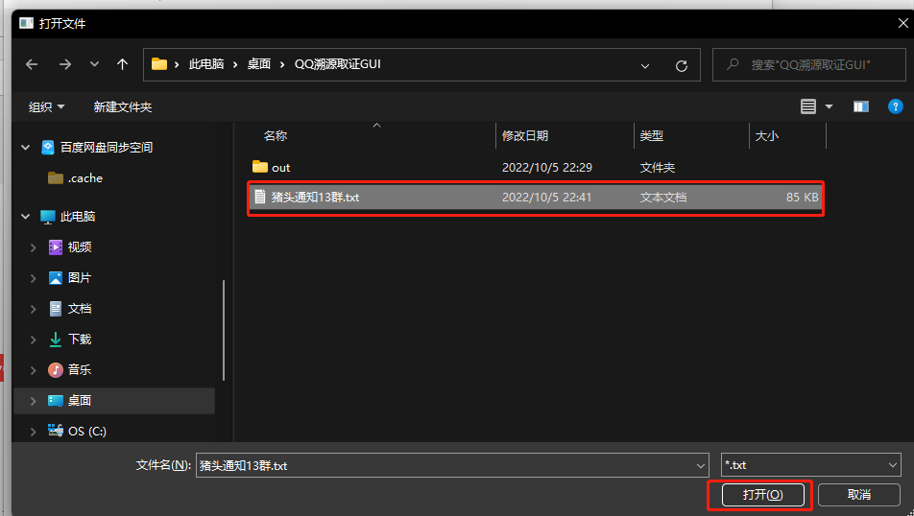The image size is (914, 516).
Task: Click the sidebar vertical scrollbar
Action: click(x=224, y=330)
